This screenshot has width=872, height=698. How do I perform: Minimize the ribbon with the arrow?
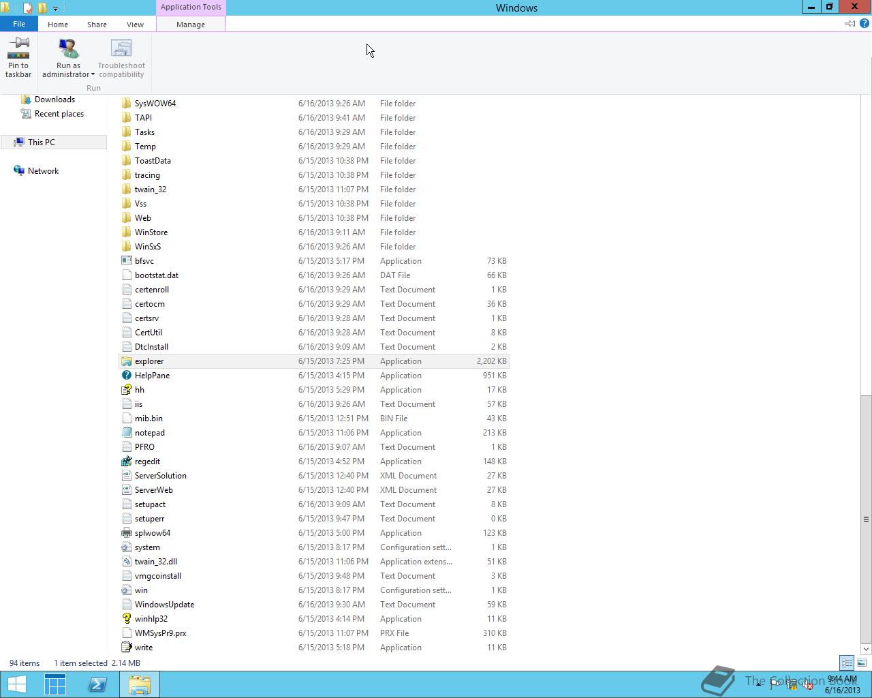coord(850,23)
